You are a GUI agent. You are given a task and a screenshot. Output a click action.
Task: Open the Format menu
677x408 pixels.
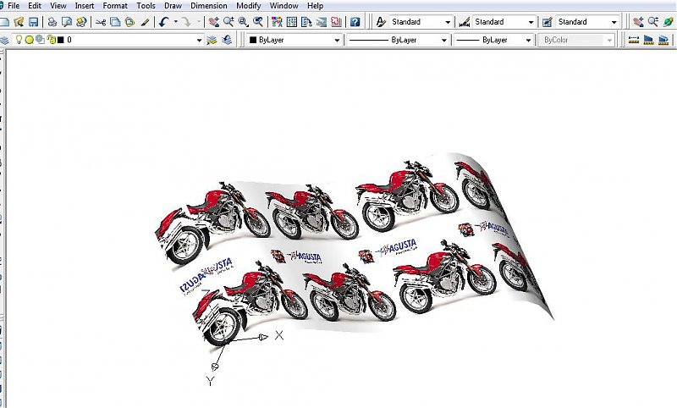click(115, 6)
